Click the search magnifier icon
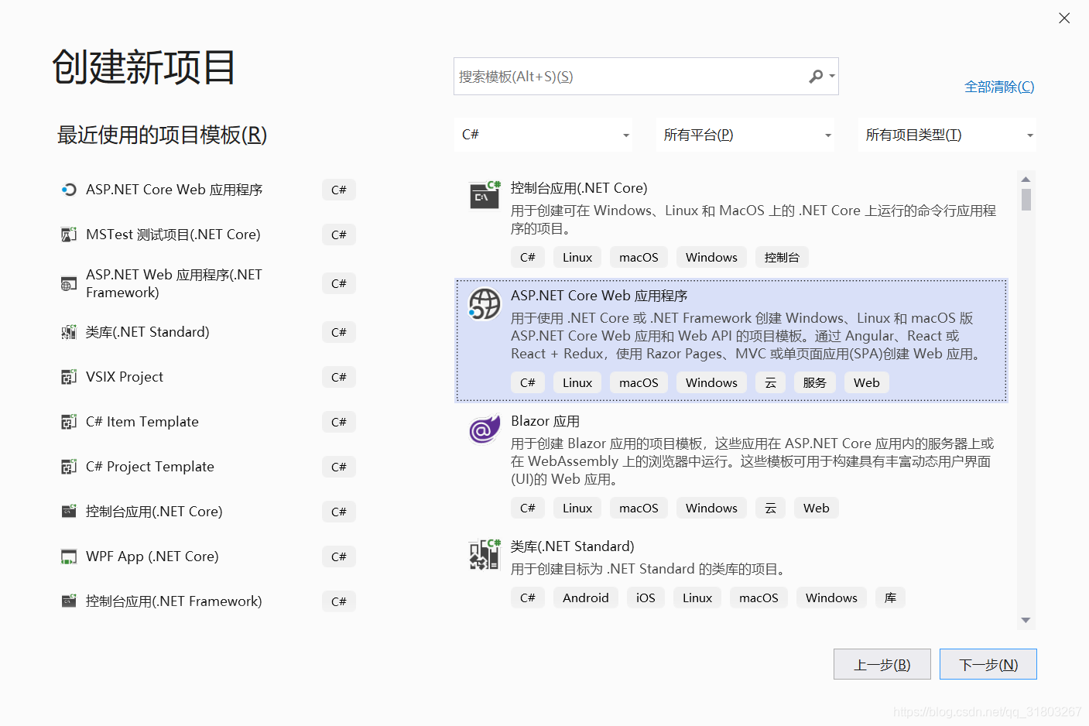The width and height of the screenshot is (1089, 726). pyautogui.click(x=816, y=77)
